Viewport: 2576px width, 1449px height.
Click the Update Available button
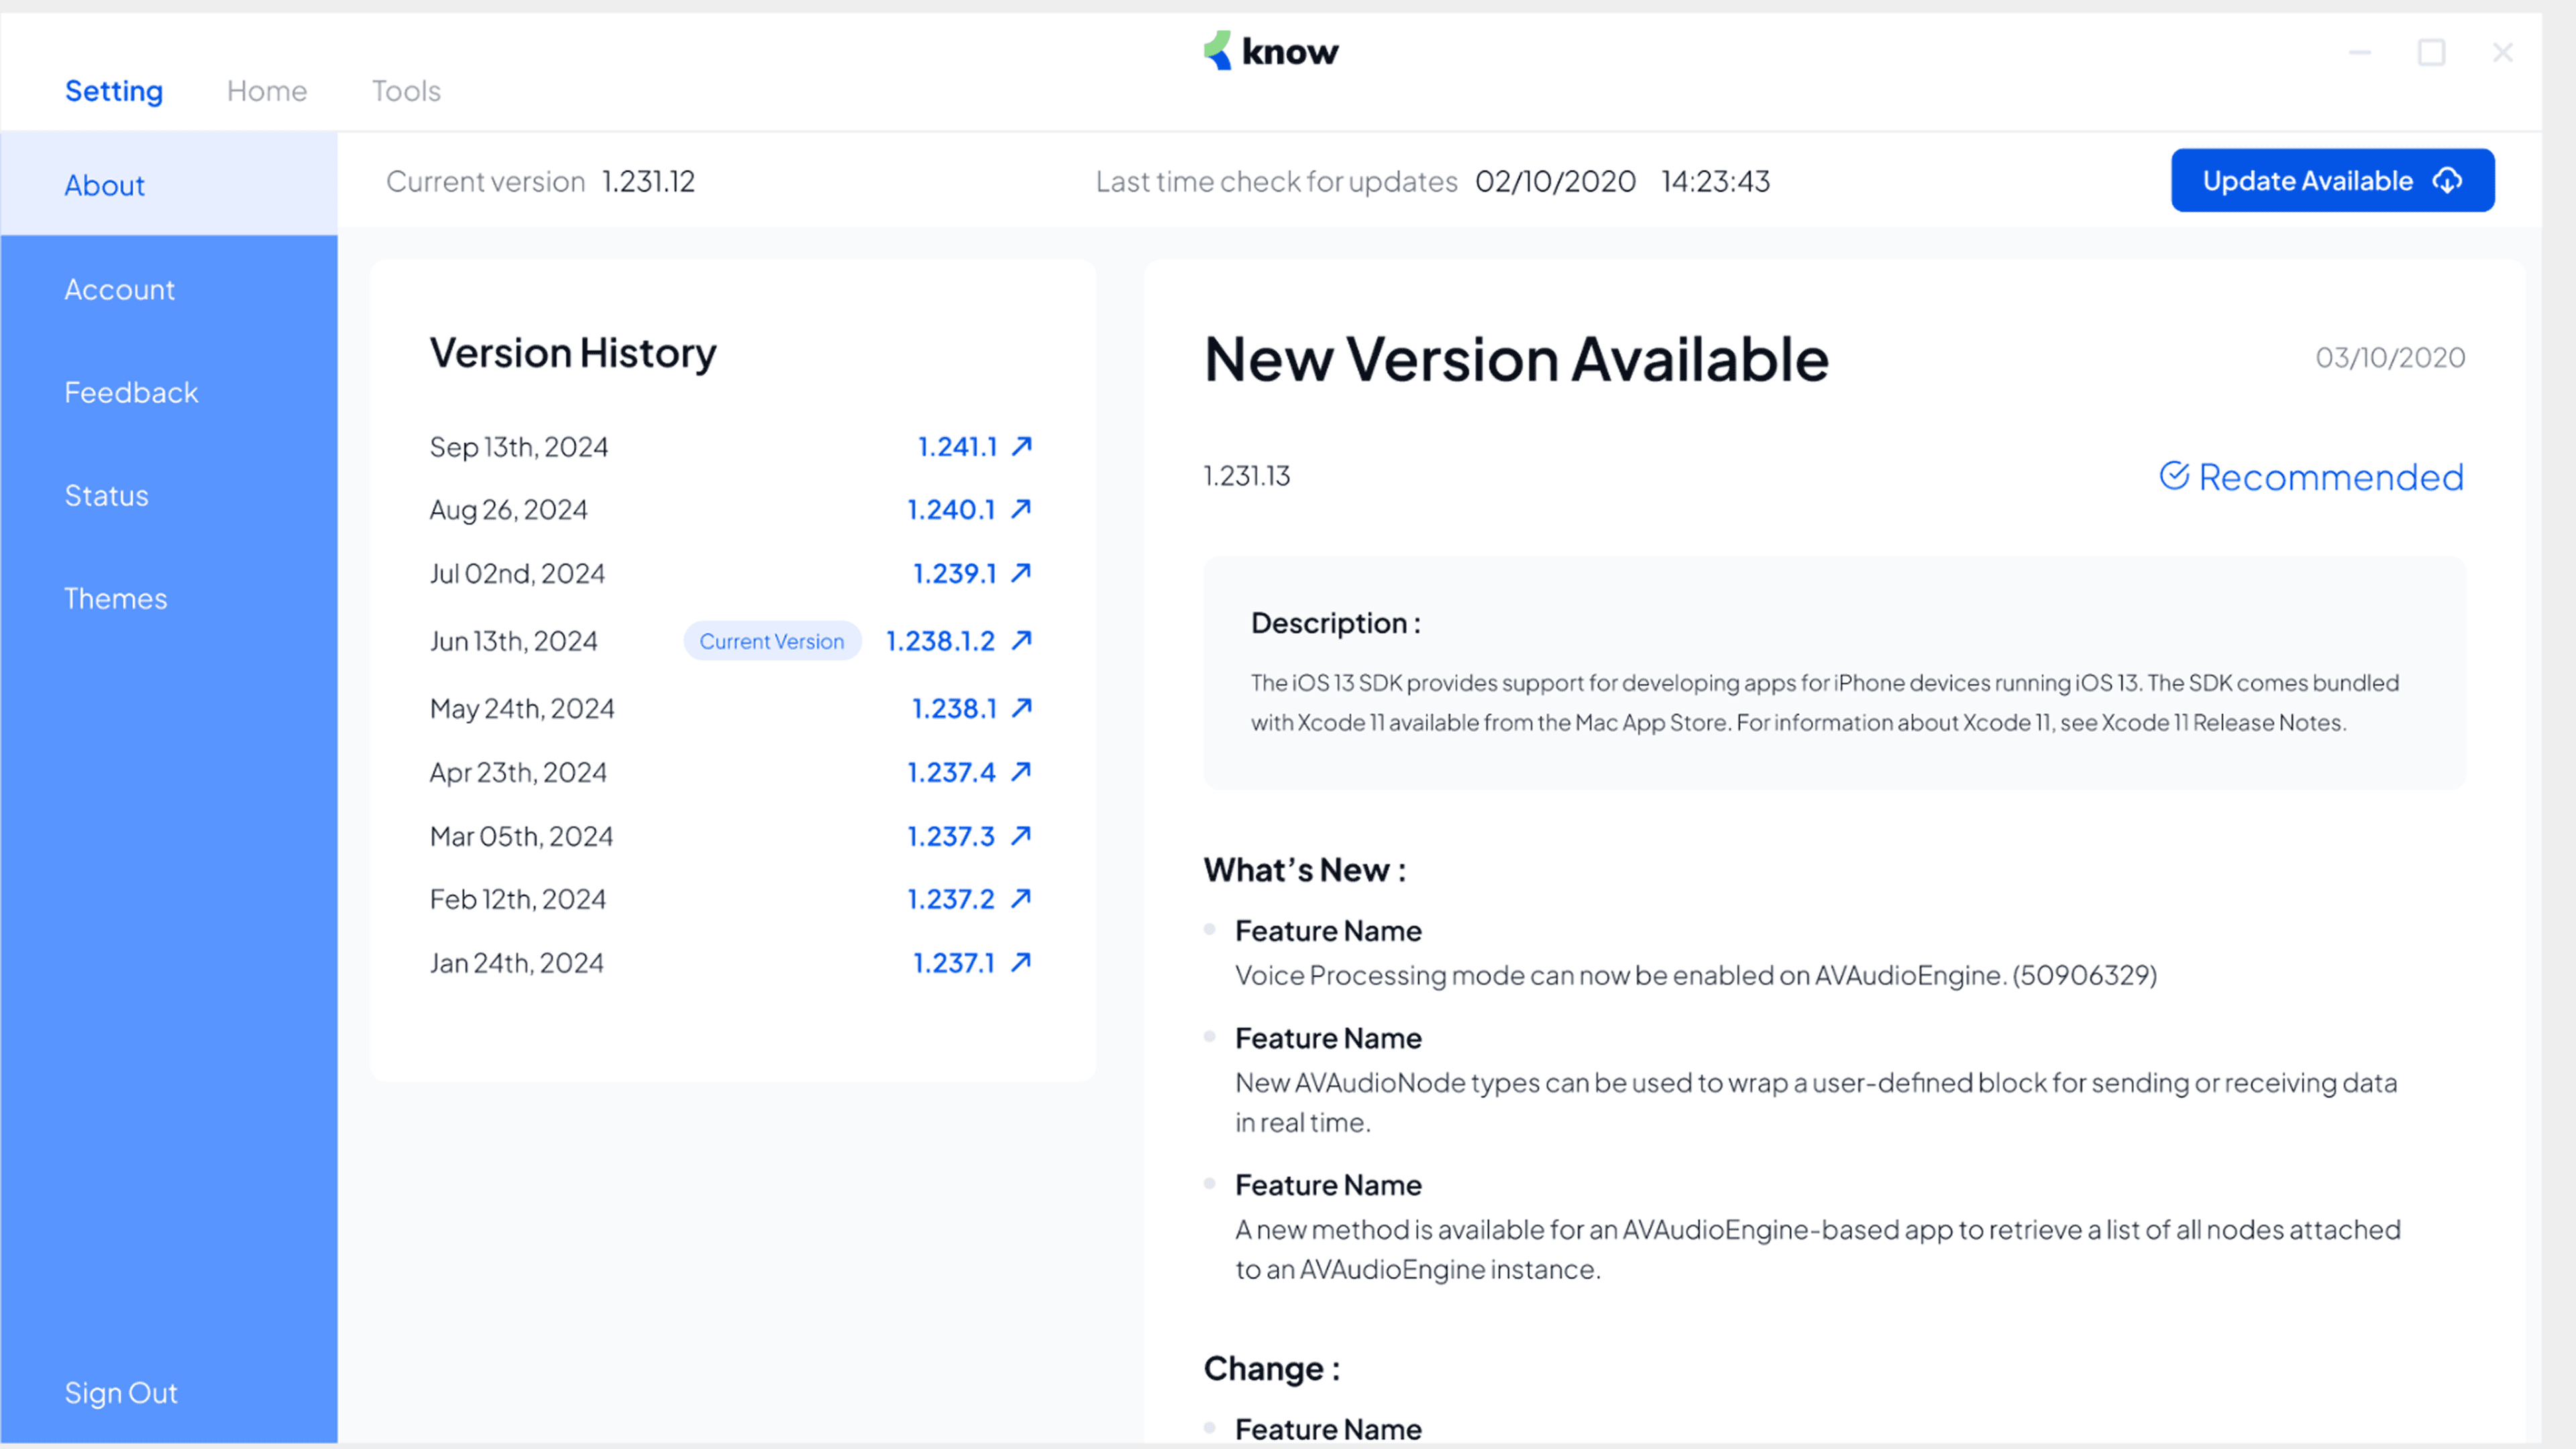click(2332, 181)
